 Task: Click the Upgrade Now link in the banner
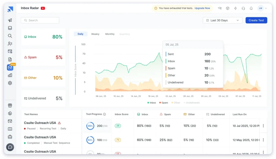point(202,8)
